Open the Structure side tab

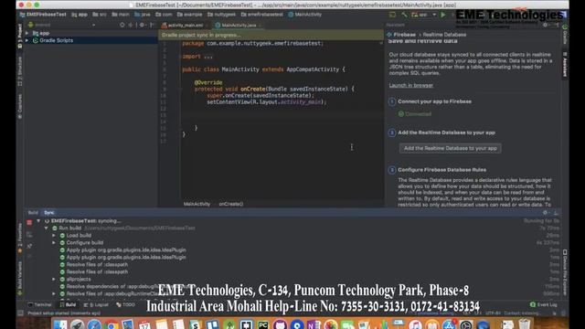20,71
